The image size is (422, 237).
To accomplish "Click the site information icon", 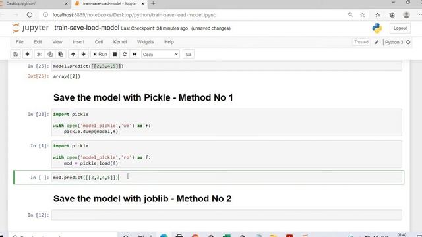I will point(45,15).
